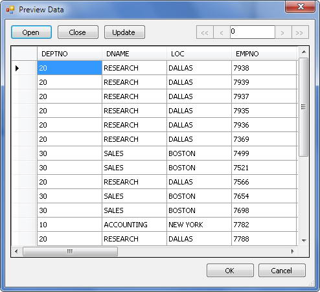The image size is (320, 292).
Task: Click the ACCOUNTING department name cell
Action: tap(134, 225)
